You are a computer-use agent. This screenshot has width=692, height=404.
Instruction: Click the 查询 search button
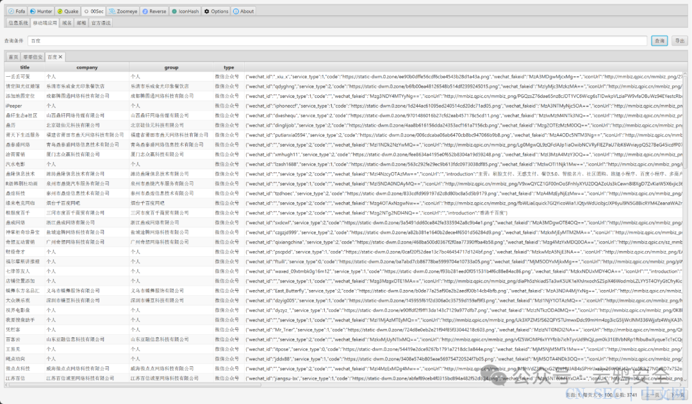click(x=659, y=40)
